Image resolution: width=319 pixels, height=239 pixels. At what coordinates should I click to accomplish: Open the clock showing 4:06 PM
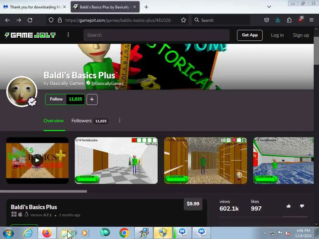(303, 233)
